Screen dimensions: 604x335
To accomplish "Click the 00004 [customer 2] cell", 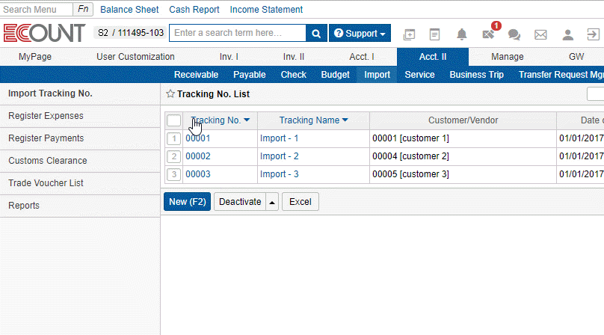I will [x=463, y=156].
